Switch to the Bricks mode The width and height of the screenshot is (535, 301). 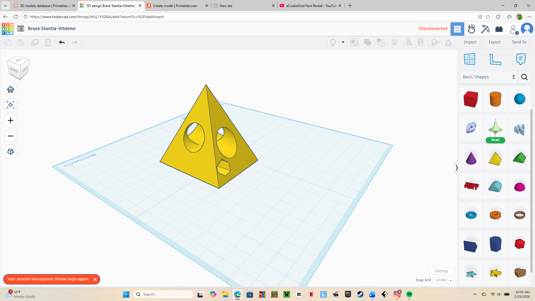[x=499, y=29]
